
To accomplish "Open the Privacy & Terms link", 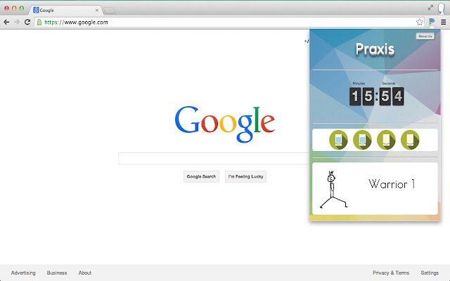I will pyautogui.click(x=391, y=273).
